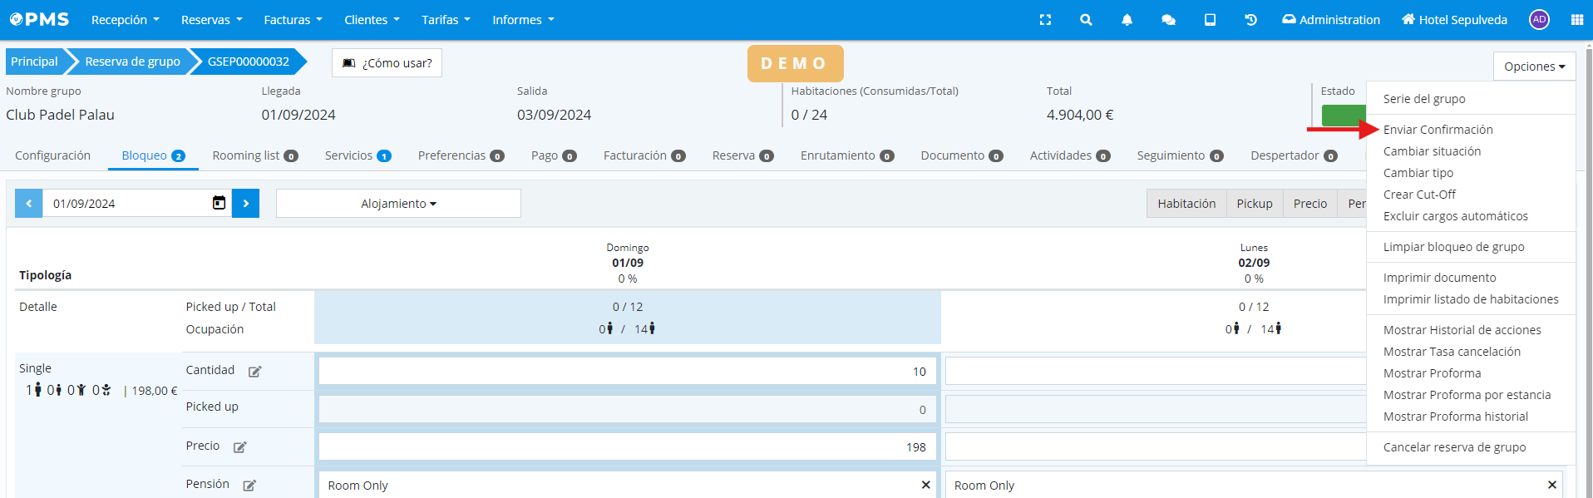
Task: Switch to the Pickup view button
Action: click(1254, 204)
